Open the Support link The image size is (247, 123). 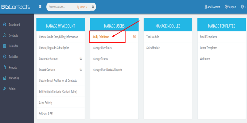[232, 7]
